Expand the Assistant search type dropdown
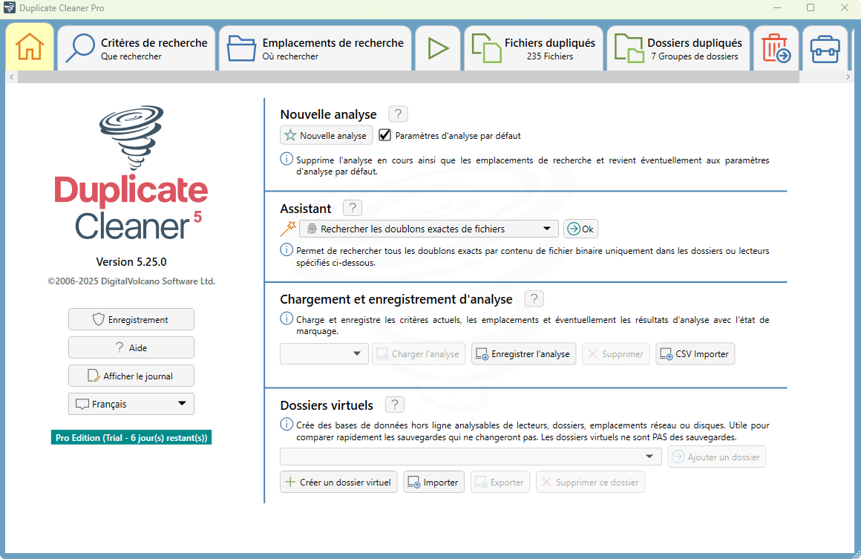861x559 pixels. tap(428, 229)
